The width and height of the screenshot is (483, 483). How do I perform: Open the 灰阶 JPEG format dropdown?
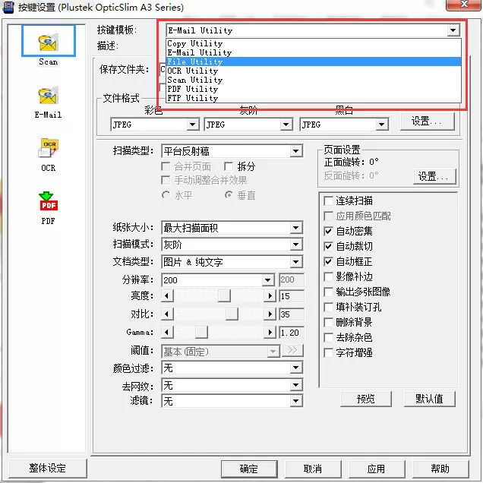tap(286, 125)
